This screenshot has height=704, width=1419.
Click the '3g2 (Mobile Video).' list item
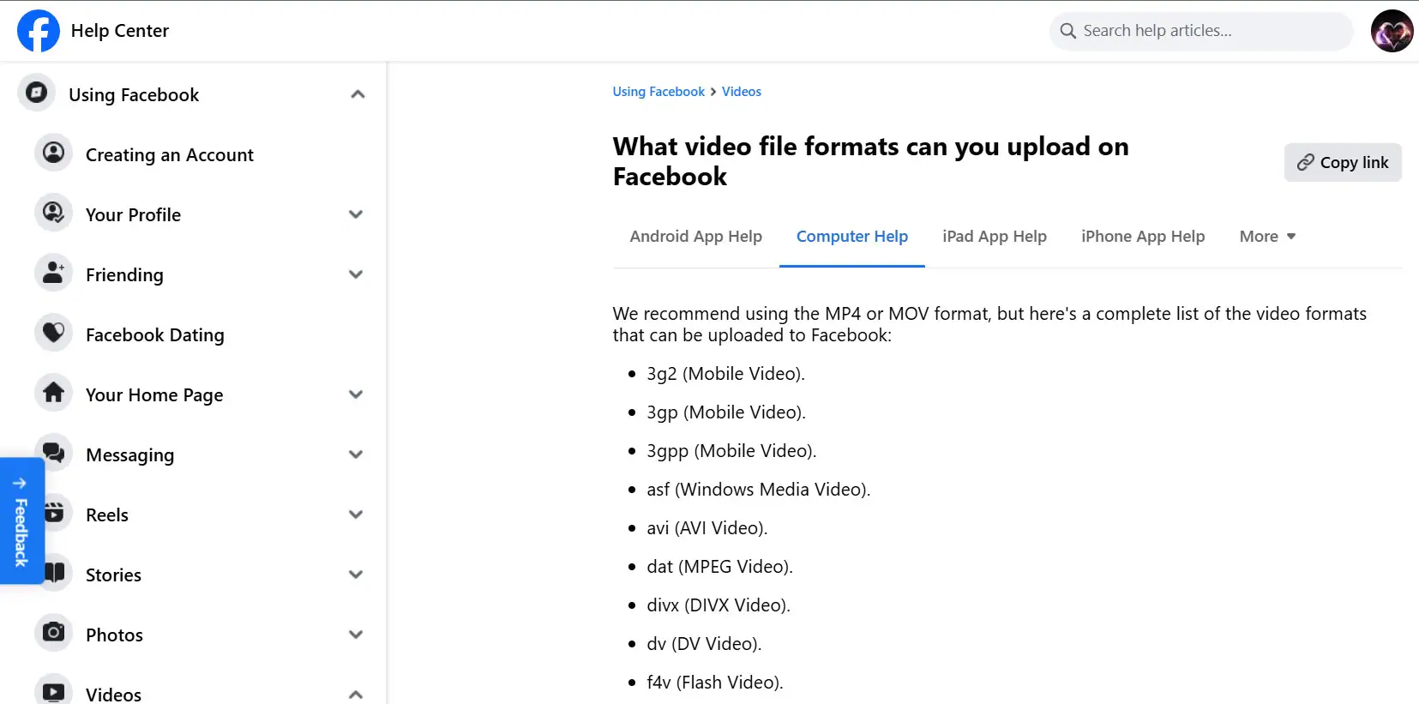[x=725, y=374]
